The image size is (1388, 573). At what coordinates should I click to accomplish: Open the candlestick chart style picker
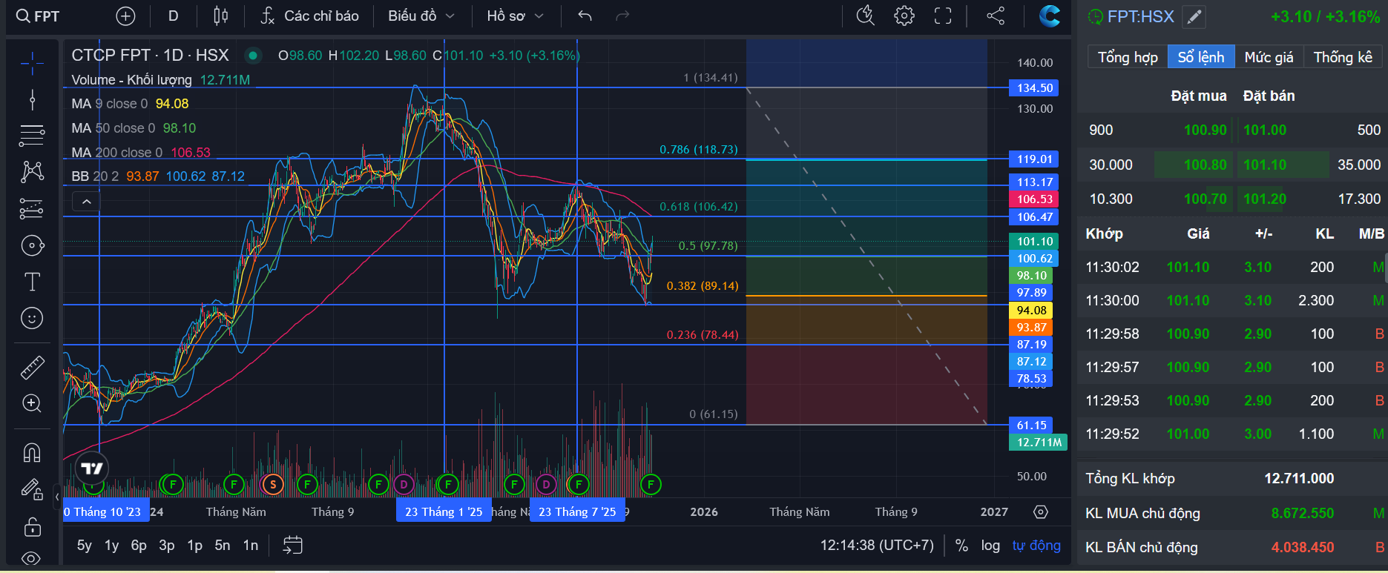221,16
